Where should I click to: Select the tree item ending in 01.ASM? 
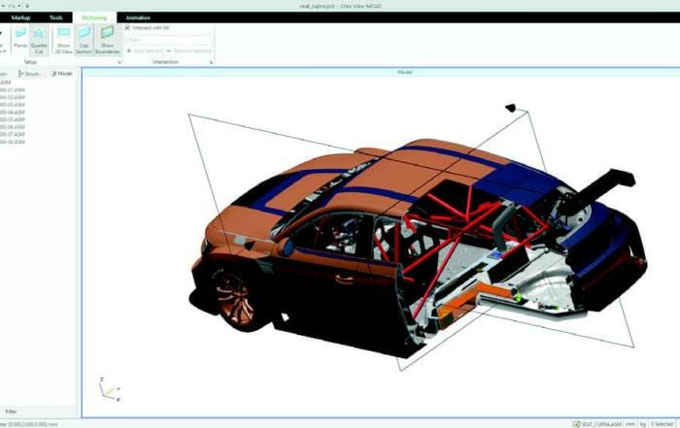coord(13,90)
